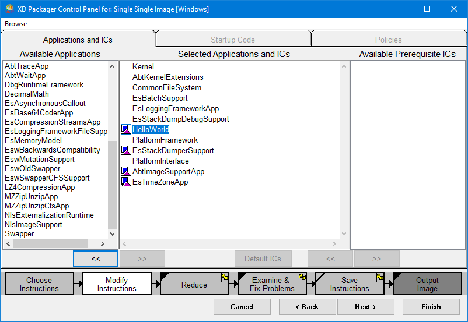Click the icon beside EsTimeZoneApp

(125, 182)
